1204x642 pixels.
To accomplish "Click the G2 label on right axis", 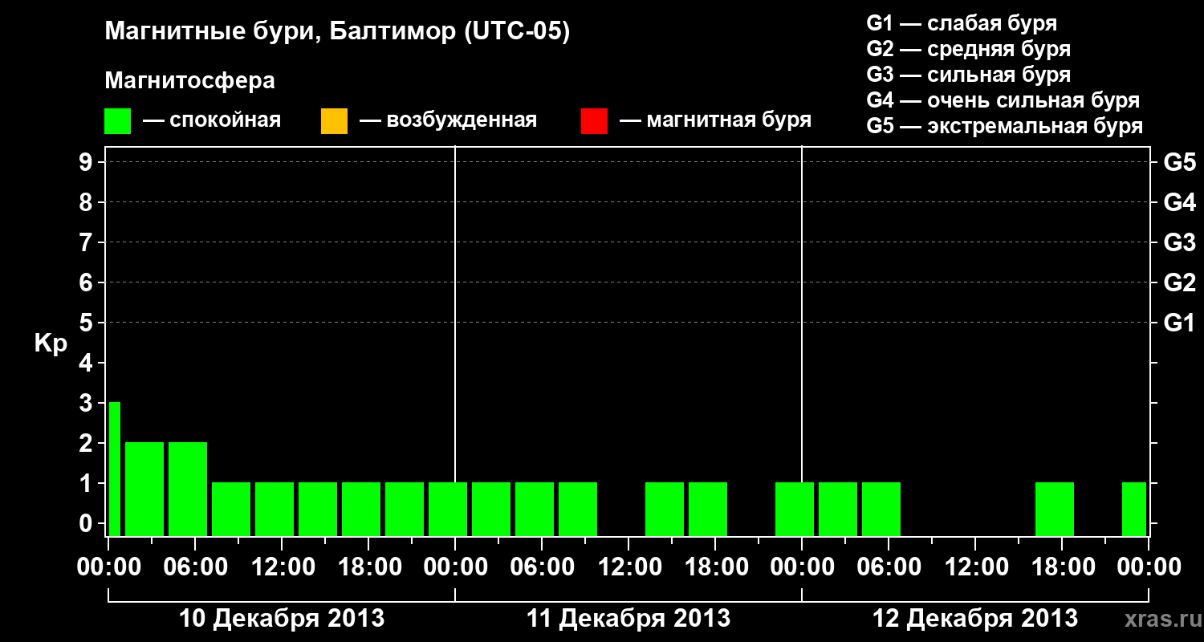I will tap(1179, 282).
